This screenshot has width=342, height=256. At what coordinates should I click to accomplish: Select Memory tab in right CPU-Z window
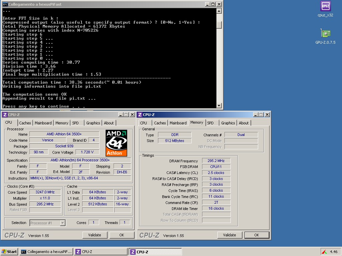point(196,122)
